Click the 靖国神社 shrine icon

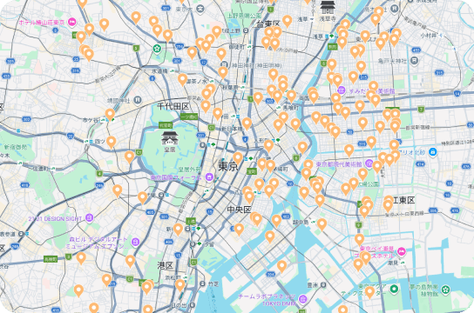coord(138,100)
